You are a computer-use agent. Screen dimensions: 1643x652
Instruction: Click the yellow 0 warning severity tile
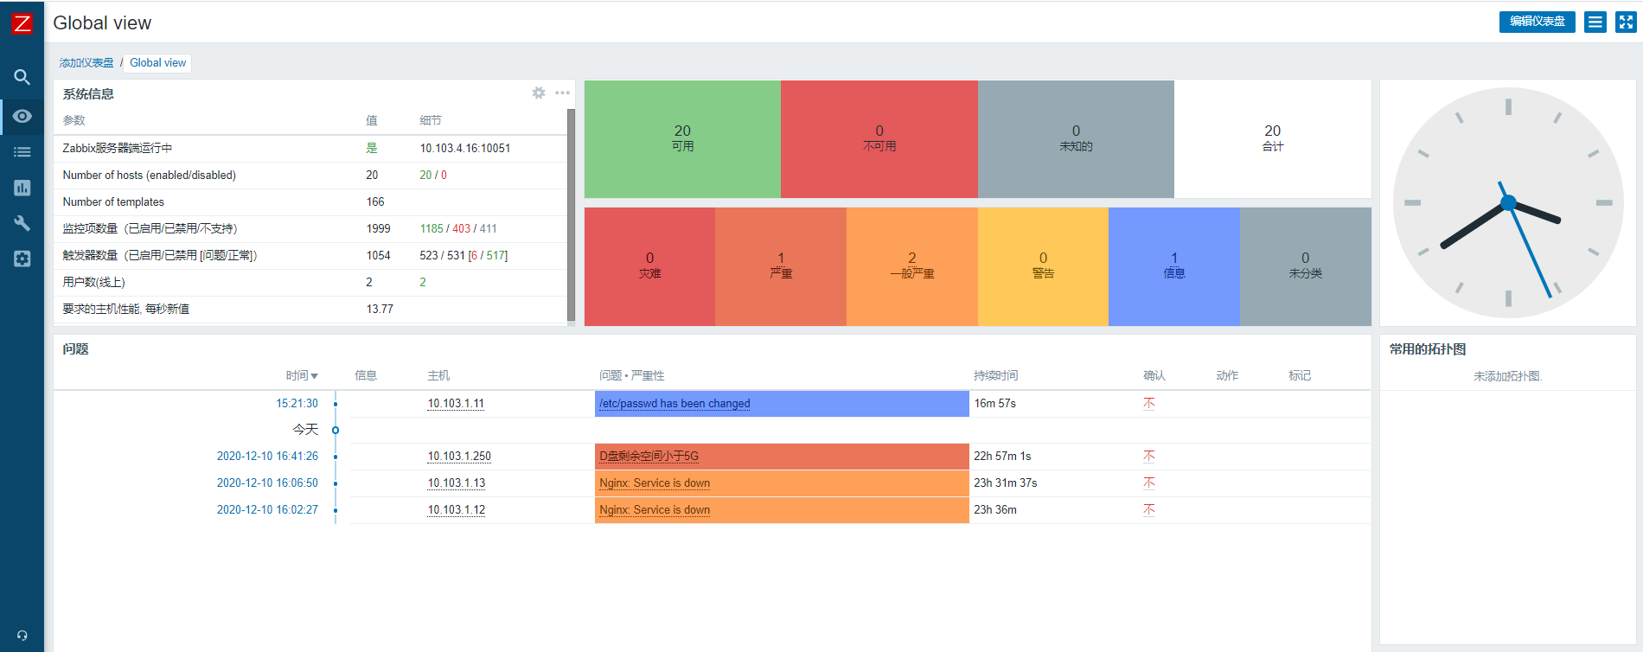[x=1043, y=266]
